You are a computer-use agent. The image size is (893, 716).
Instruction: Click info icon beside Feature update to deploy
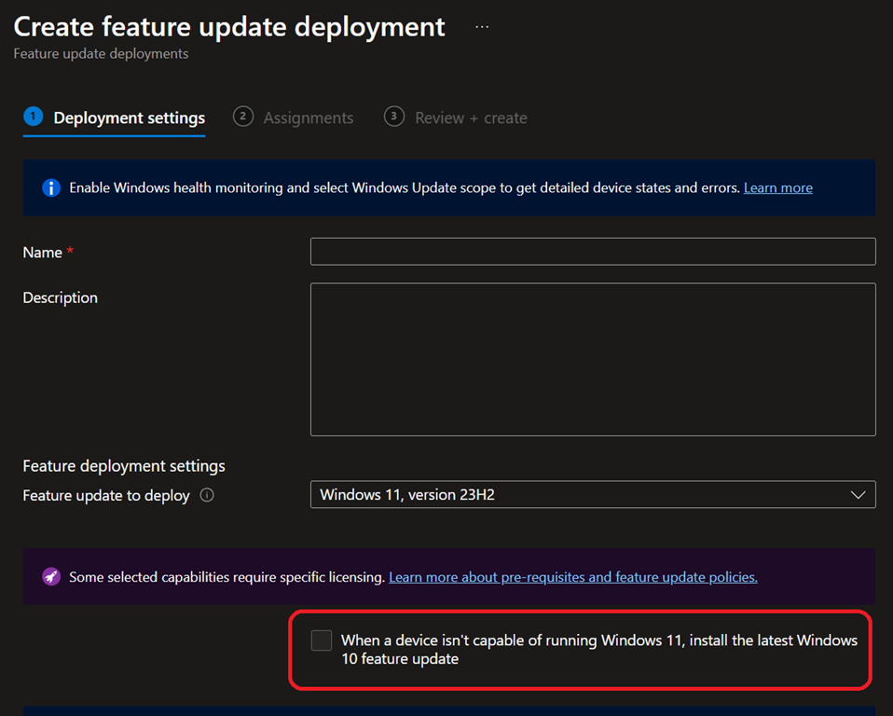[207, 496]
